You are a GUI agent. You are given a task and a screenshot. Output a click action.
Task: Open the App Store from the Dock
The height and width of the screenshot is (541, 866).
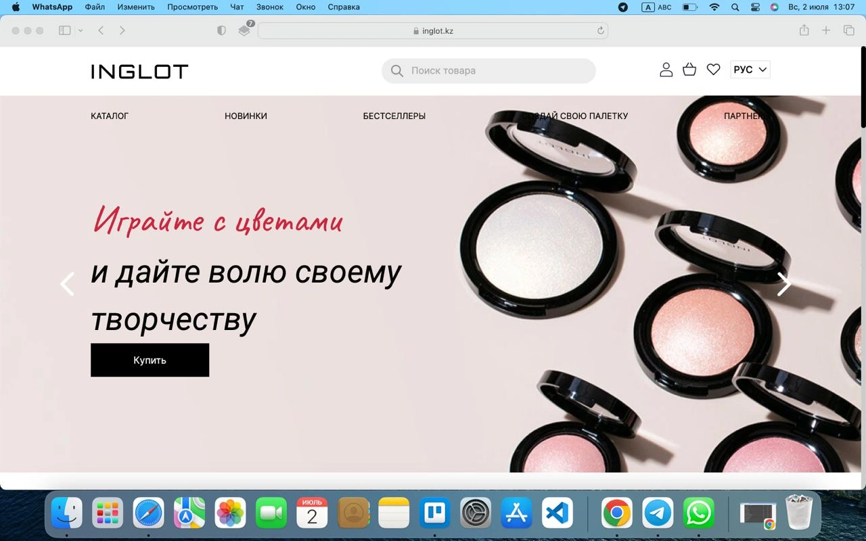click(x=516, y=513)
